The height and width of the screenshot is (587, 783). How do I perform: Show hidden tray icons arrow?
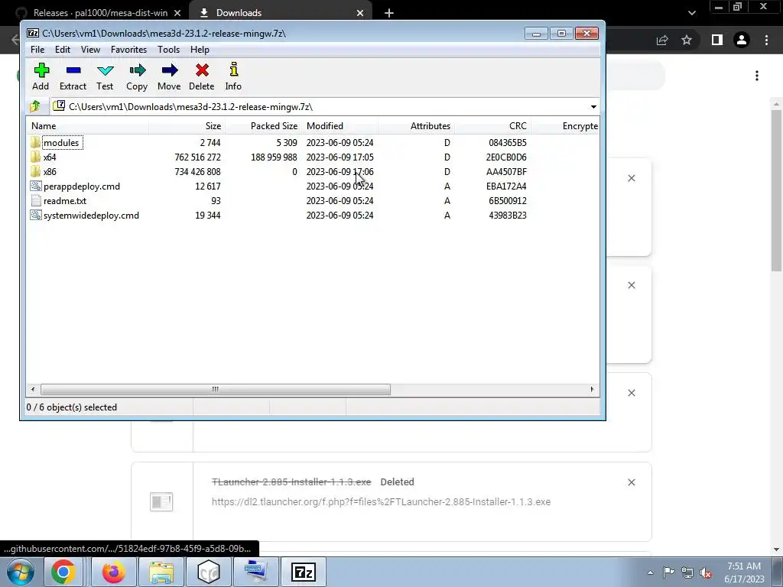click(650, 572)
